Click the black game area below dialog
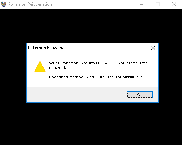The image size is (182, 145). (91, 124)
